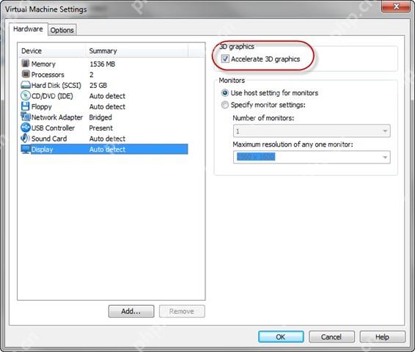The height and width of the screenshot is (352, 415).
Task: Click the USB Controller icon
Action: 26,128
